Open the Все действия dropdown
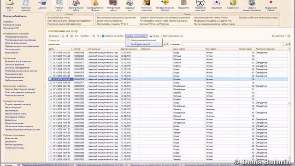 coord(279,36)
